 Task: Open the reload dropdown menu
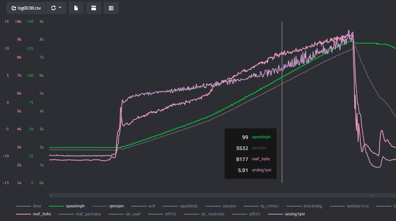coord(56,8)
